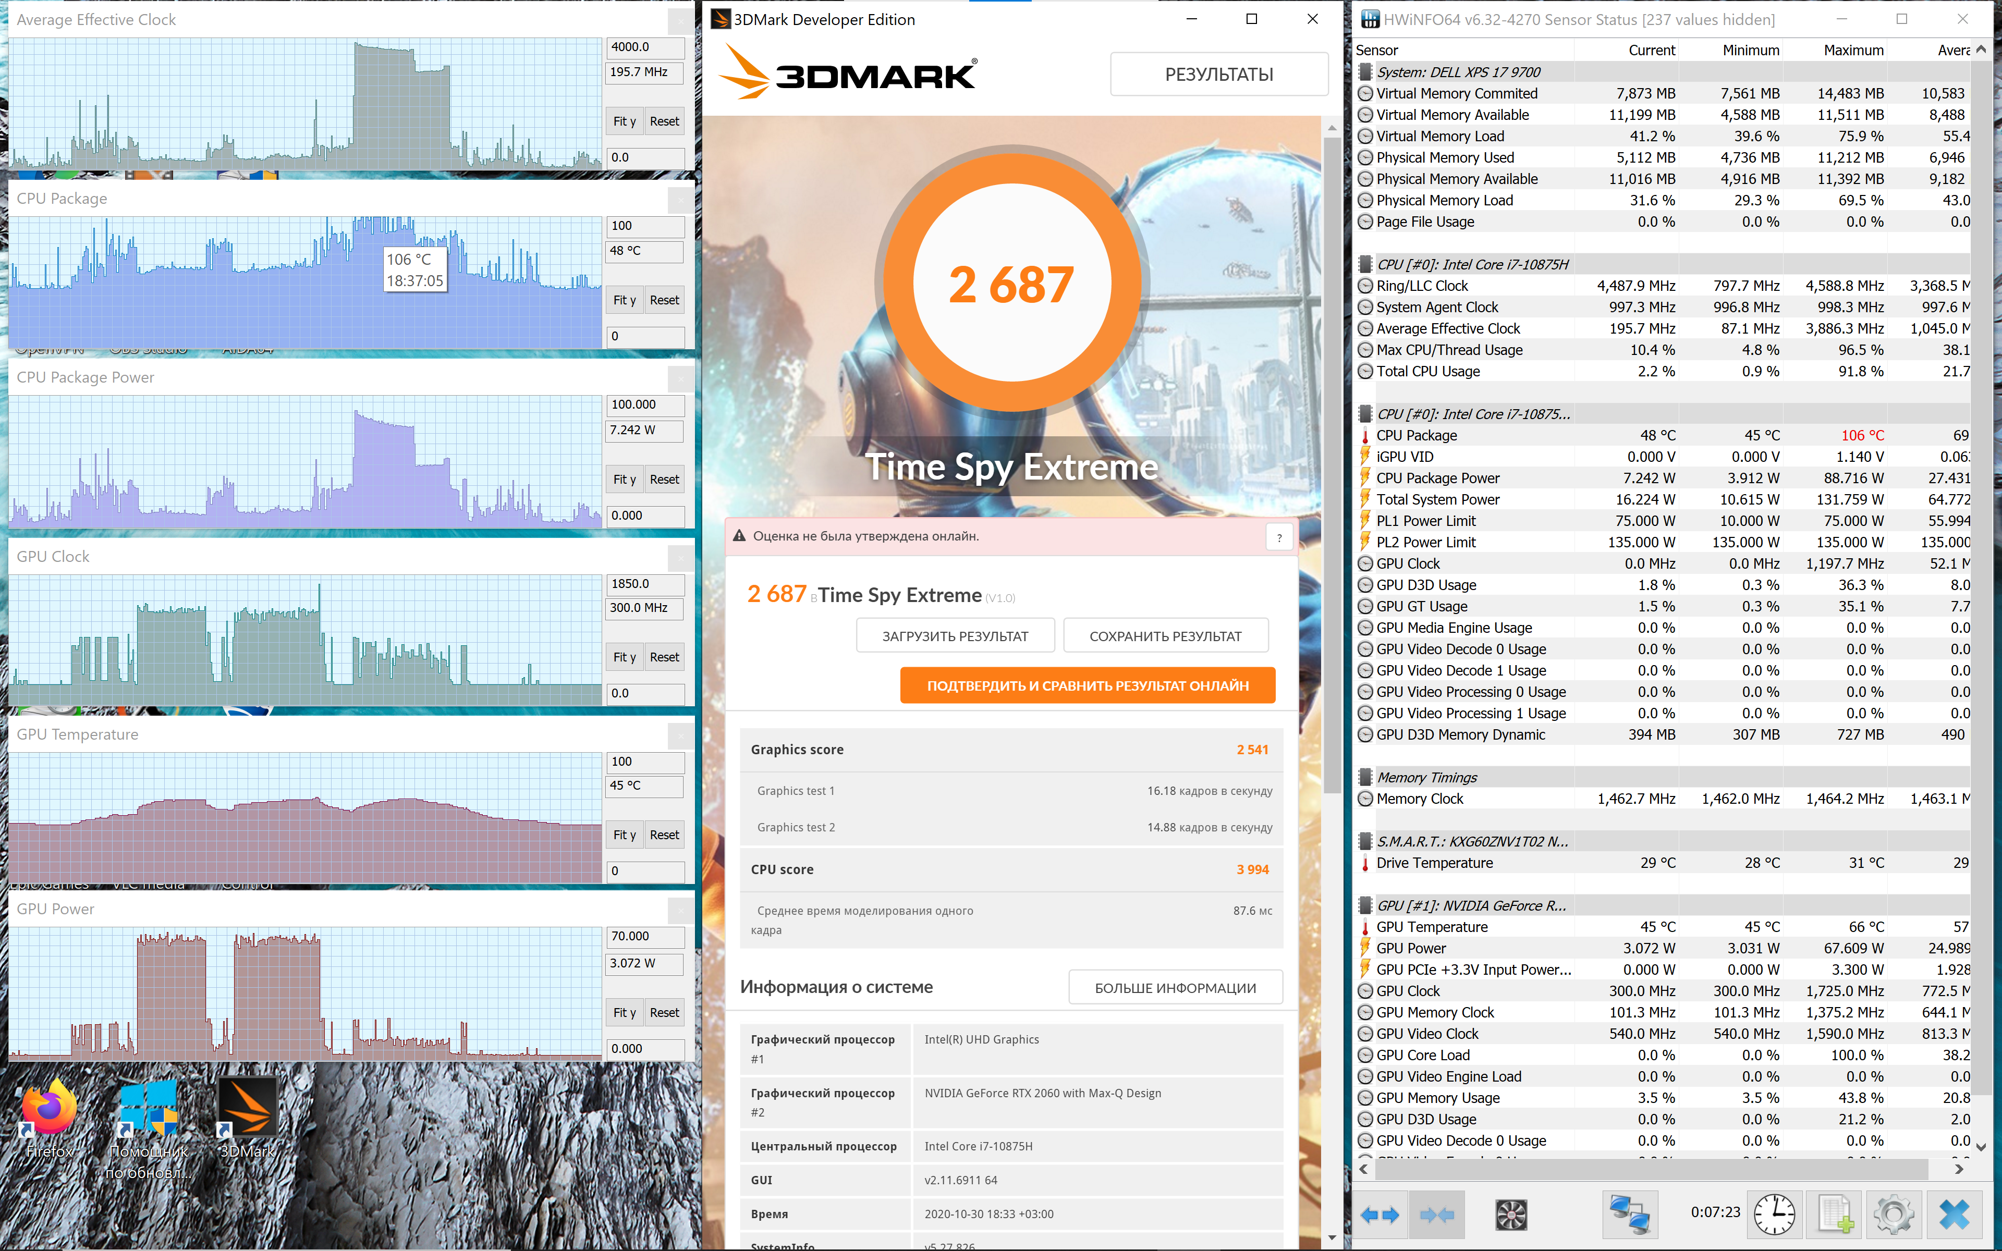Click the chip icon beside System: DELL XPS 17 9700

(x=1365, y=72)
